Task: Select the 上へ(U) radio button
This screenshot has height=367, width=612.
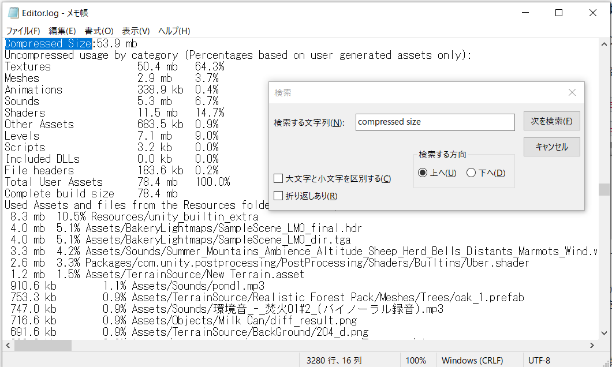Action: [x=423, y=173]
